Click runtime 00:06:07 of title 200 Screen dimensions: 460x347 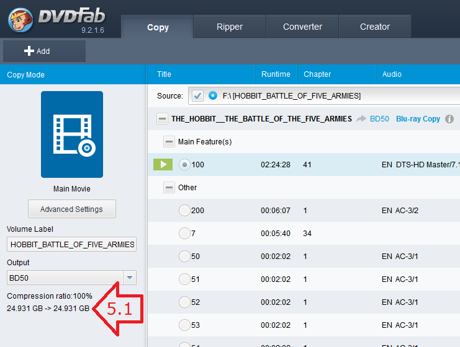pyautogui.click(x=276, y=211)
